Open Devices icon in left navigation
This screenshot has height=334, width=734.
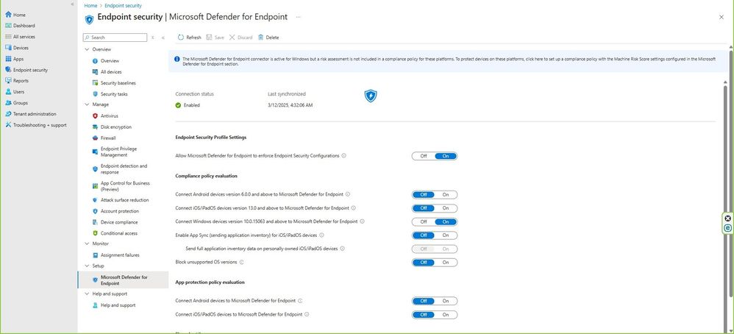click(x=8, y=48)
